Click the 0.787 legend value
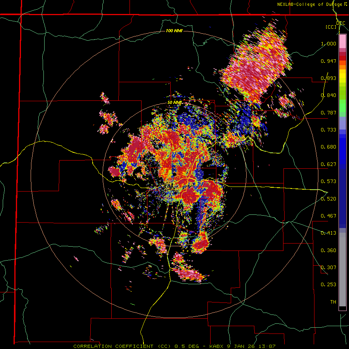This screenshot has height=349, width=349. point(328,112)
